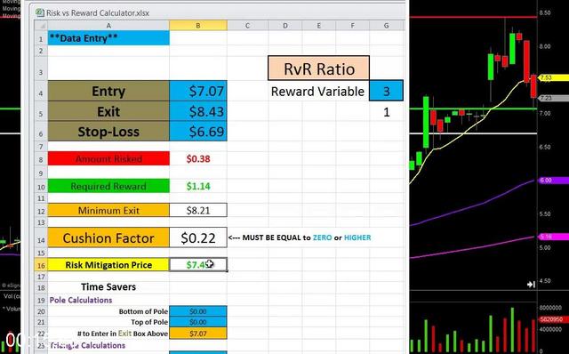This screenshot has height=354, width=569.
Task: Select column E header
Action: 318,26
